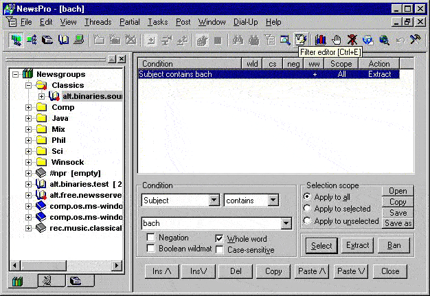
Task: Click the open book toolbar icon
Action: pyautogui.click(x=63, y=40)
